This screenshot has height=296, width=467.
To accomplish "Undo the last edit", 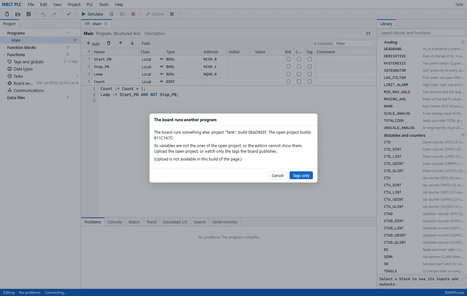I will pos(43,14).
